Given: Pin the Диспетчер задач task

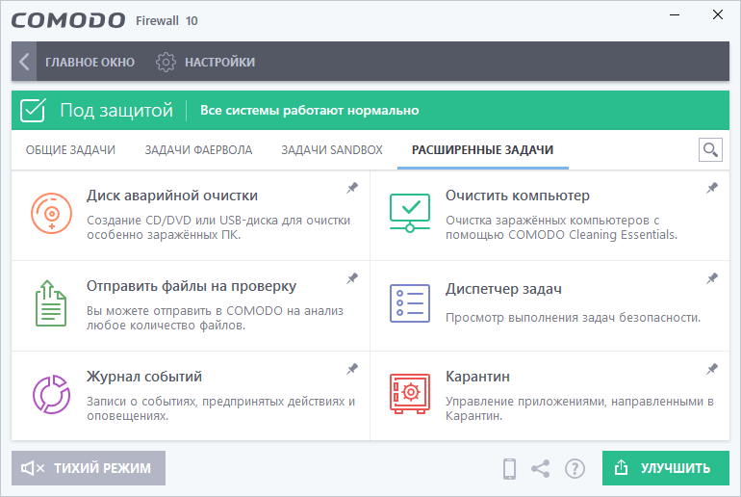Looking at the screenshot, I should pyautogui.click(x=712, y=278).
